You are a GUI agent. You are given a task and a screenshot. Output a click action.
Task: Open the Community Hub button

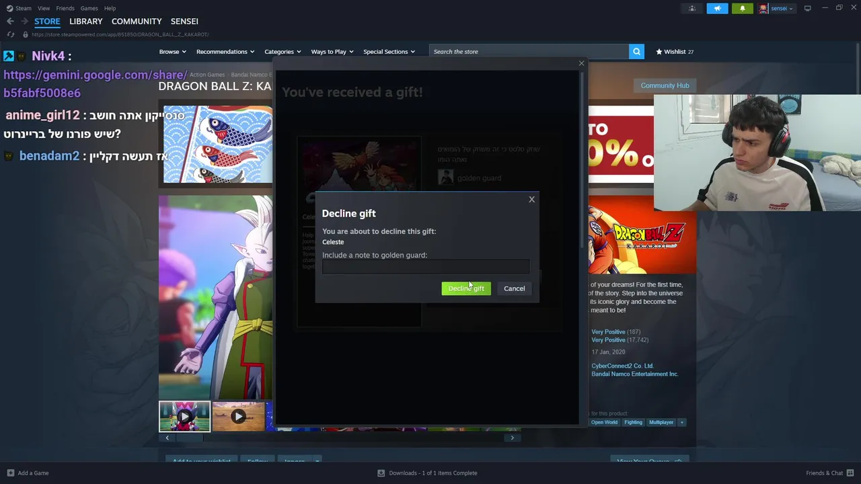pyautogui.click(x=665, y=85)
